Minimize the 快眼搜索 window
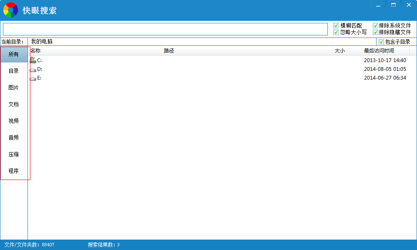 (378, 5)
